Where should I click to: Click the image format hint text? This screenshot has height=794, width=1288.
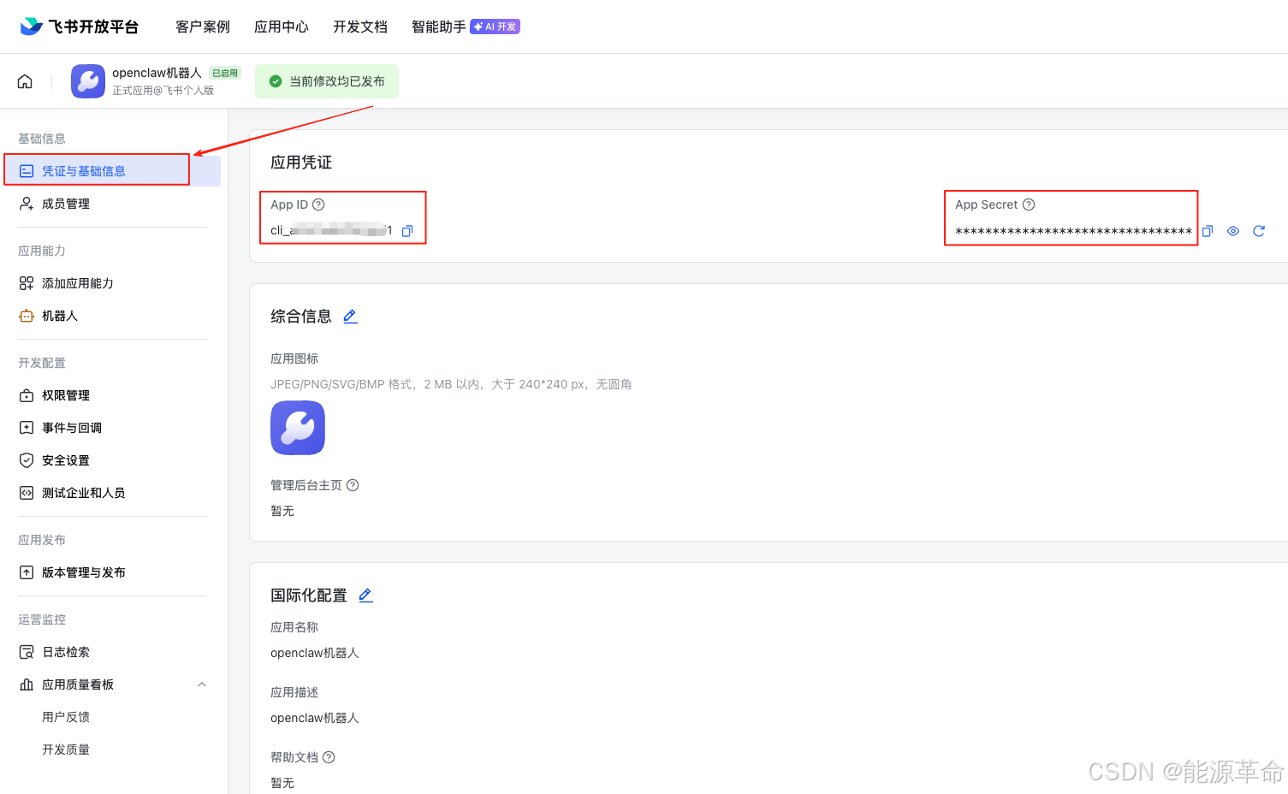[451, 384]
